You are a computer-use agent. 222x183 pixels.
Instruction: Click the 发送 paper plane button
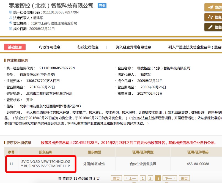213,7
